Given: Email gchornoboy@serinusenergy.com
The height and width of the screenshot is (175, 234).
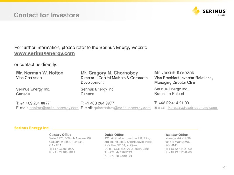Looking at the screenshot, I should coord(122,108).
